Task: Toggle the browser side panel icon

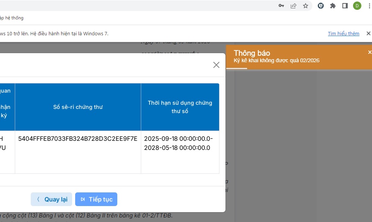Action: (x=345, y=6)
